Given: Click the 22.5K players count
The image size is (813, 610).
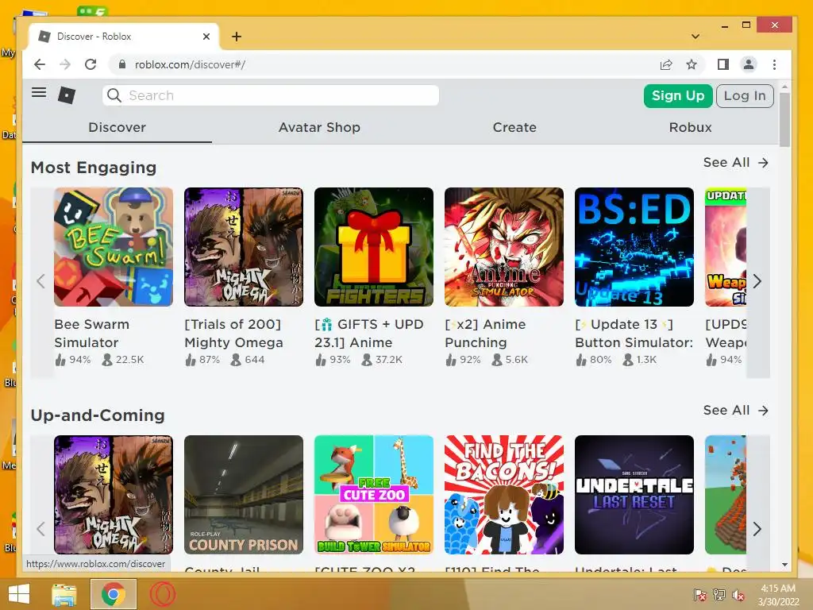Looking at the screenshot, I should click(123, 360).
